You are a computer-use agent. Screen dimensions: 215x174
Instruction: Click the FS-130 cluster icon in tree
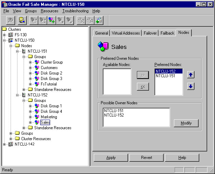coord(11,35)
